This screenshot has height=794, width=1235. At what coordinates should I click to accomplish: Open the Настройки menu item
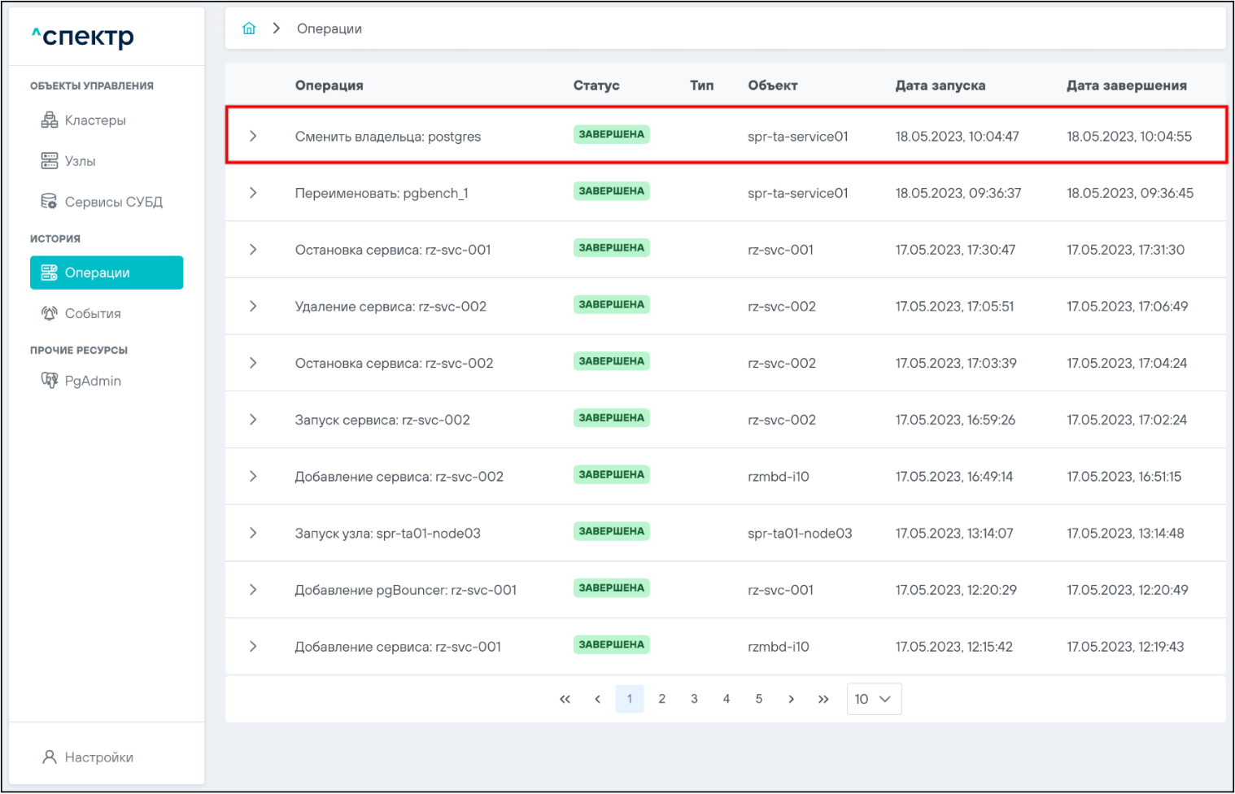(x=98, y=757)
